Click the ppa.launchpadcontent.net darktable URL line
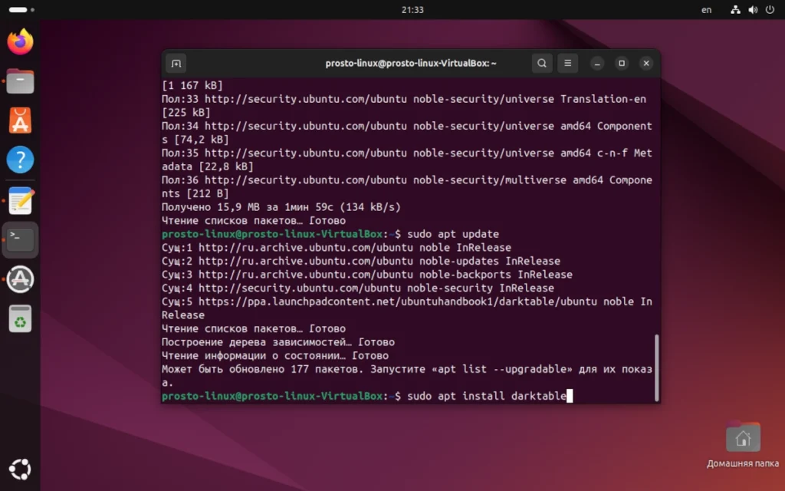 pos(406,308)
